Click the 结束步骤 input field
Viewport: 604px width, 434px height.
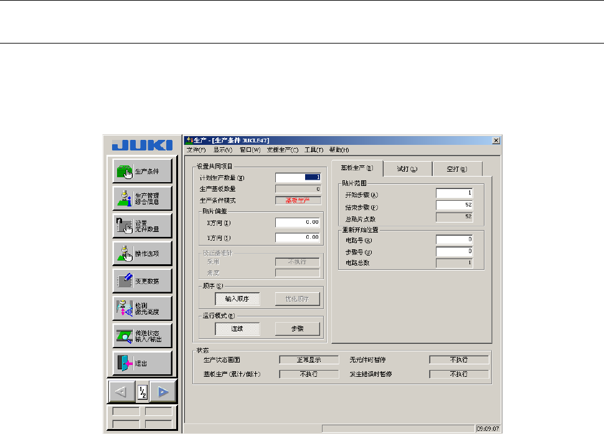tap(454, 205)
